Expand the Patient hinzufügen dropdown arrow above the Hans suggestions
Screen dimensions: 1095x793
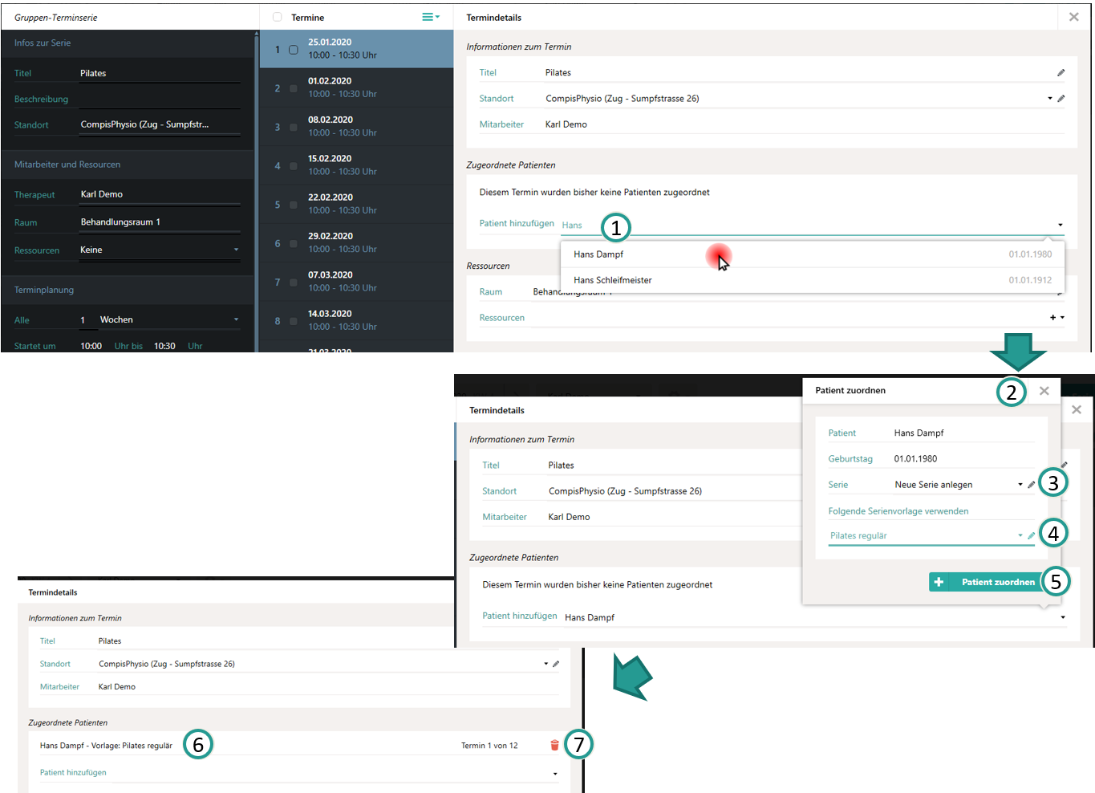pyautogui.click(x=1060, y=225)
